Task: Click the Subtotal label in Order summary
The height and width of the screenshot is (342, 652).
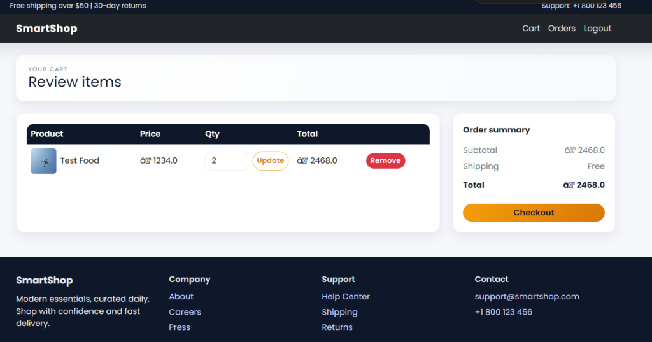Action: pos(480,150)
